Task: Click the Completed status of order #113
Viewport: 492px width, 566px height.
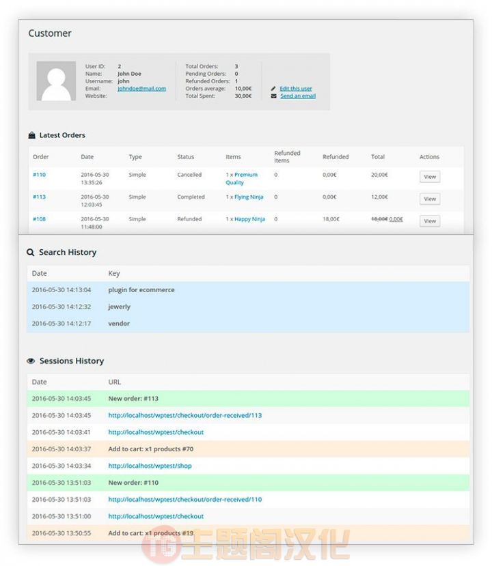Action: (x=191, y=197)
